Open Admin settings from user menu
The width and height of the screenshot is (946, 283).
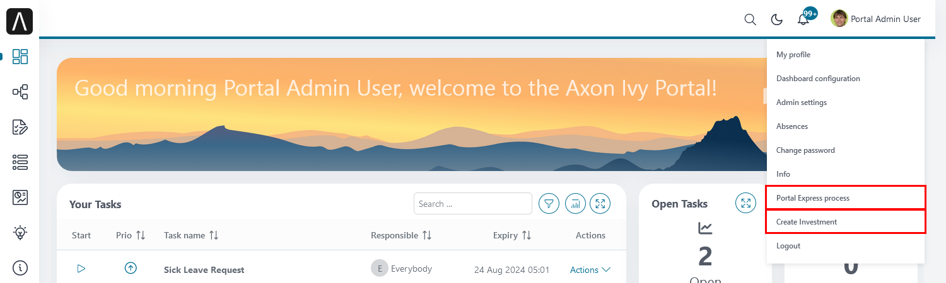tap(846, 103)
